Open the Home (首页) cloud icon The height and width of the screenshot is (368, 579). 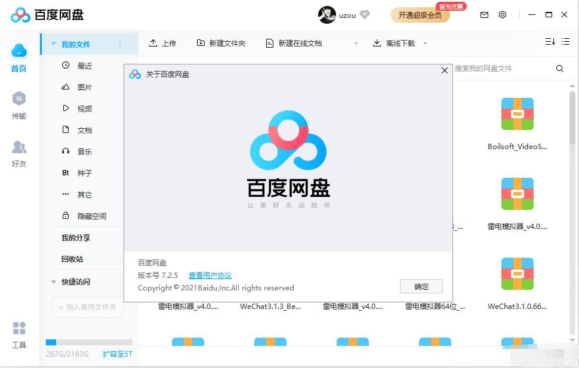pos(19,50)
